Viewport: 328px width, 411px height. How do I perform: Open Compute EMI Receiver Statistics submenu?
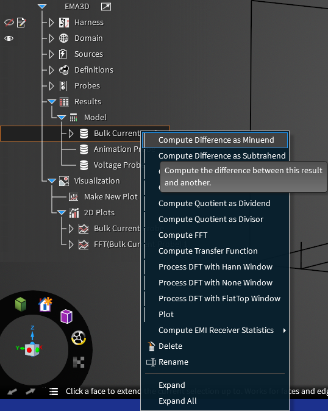(x=215, y=331)
